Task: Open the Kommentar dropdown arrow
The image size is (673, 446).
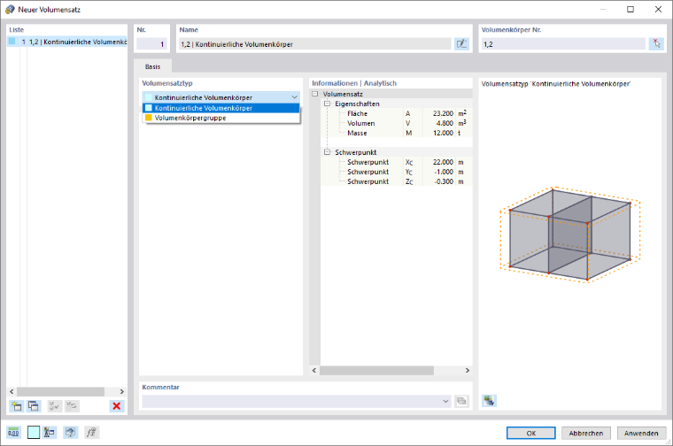Action: [445, 402]
